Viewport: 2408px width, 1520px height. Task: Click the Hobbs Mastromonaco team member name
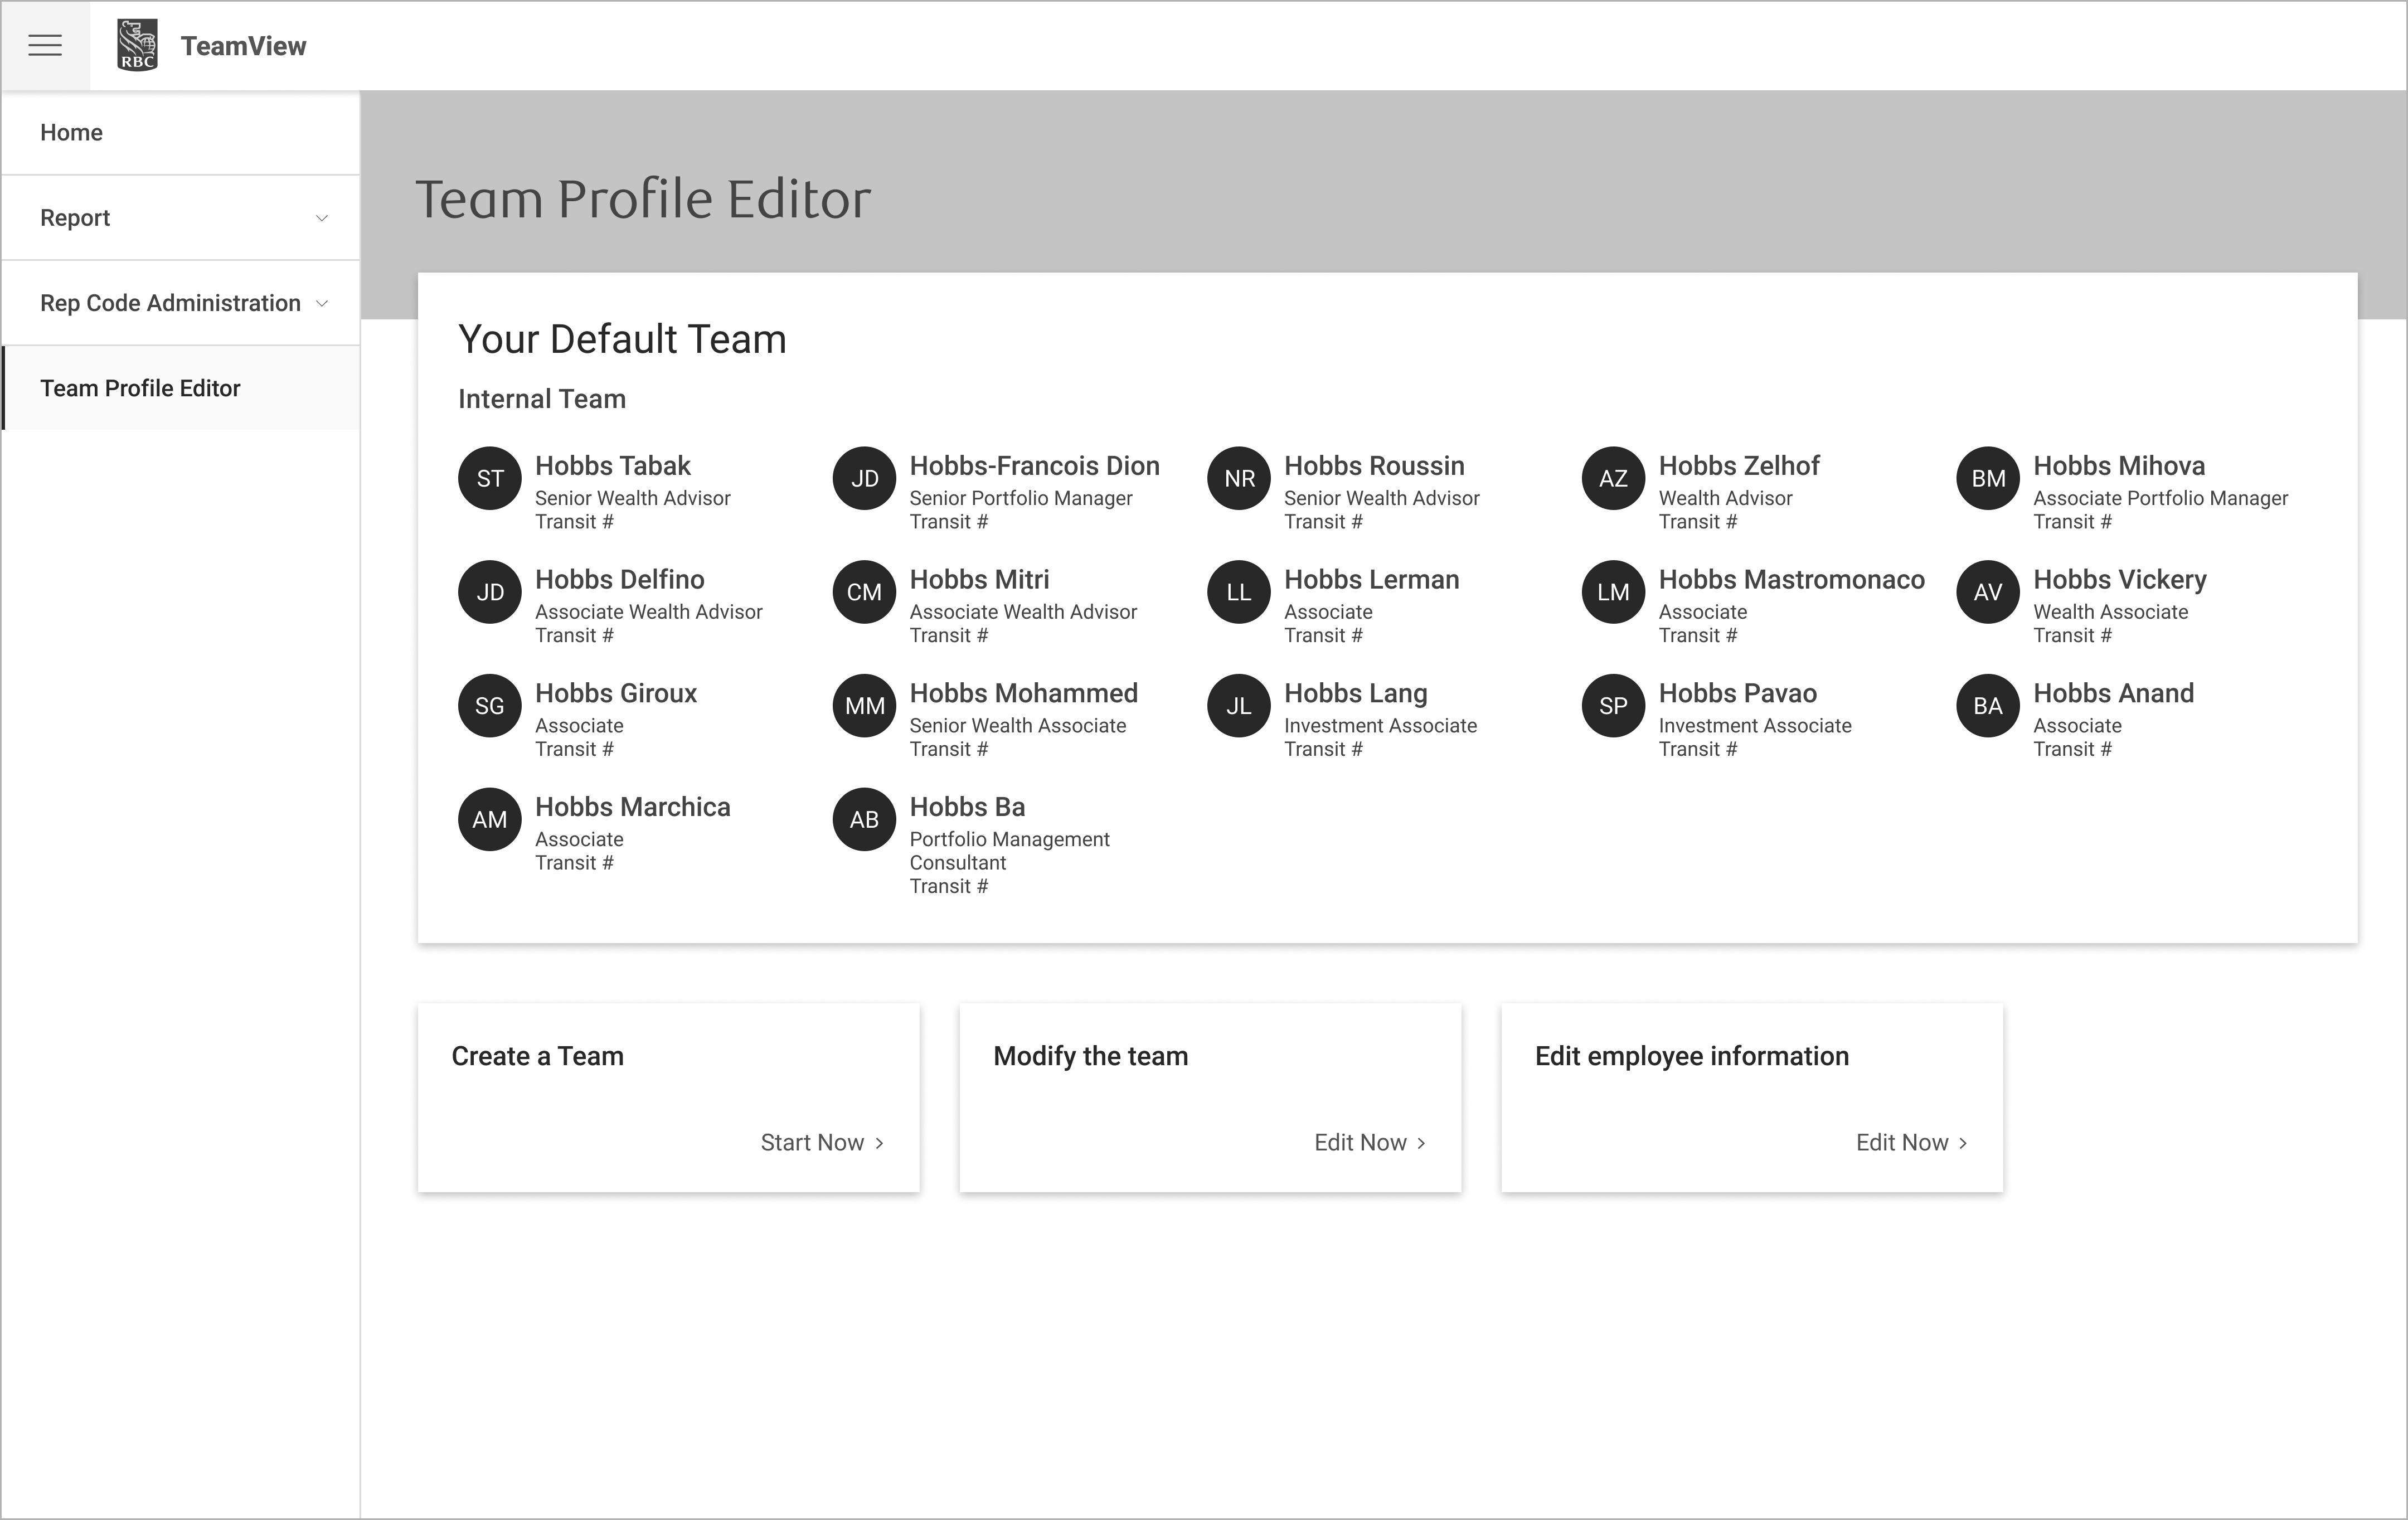[x=1791, y=580]
